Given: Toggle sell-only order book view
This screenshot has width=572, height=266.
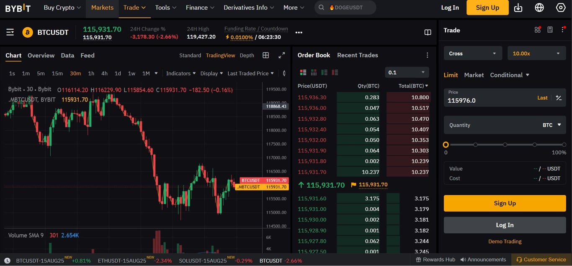Looking at the screenshot, I should point(334,72).
